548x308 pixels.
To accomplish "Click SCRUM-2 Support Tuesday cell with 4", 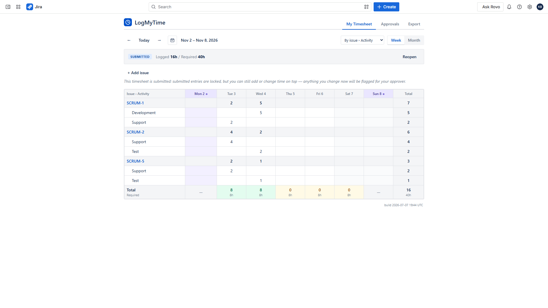I will click(231, 142).
